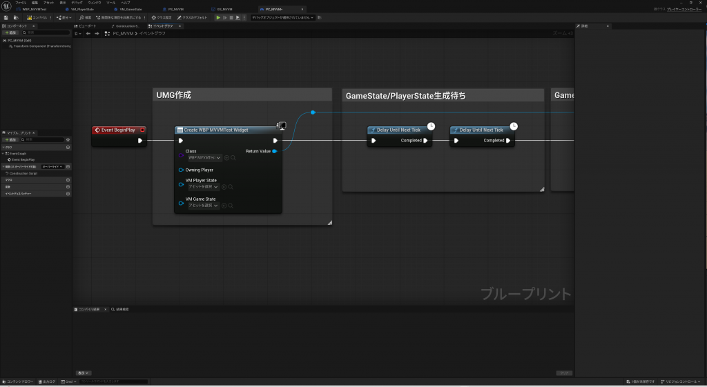Click the add variable plus icon

coord(68,187)
